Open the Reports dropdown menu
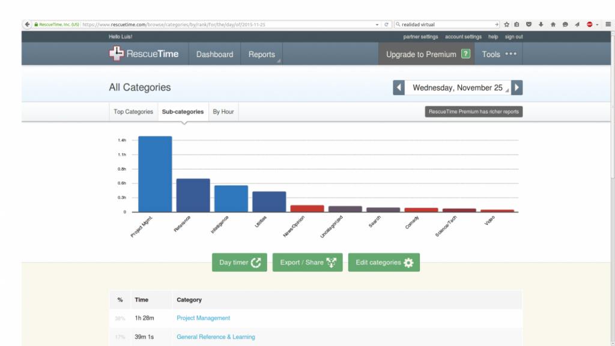615x346 pixels. pos(262,54)
